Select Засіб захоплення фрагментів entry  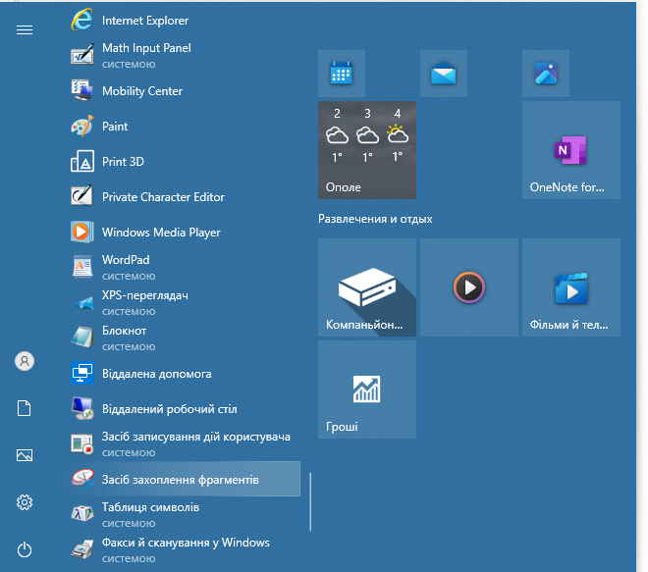(181, 480)
